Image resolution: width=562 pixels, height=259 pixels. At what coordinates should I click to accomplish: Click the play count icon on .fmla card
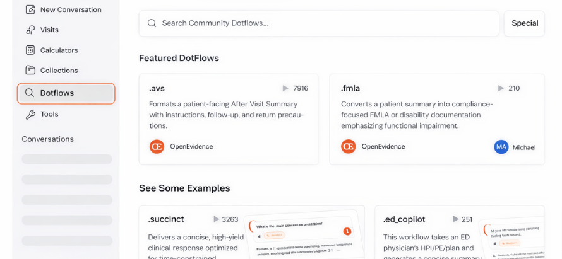click(501, 88)
